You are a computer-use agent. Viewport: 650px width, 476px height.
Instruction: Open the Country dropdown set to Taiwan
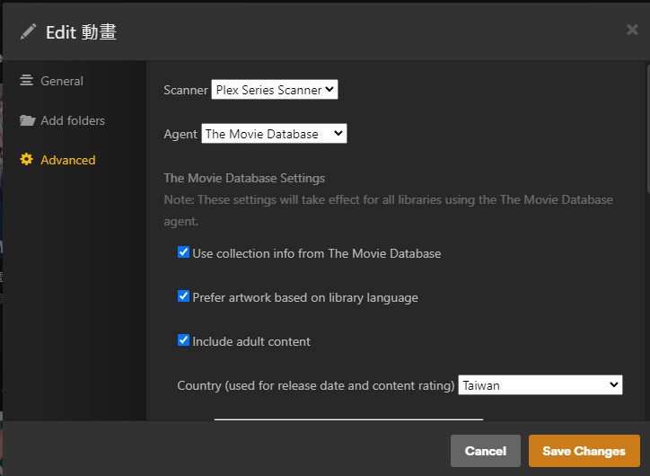point(540,385)
